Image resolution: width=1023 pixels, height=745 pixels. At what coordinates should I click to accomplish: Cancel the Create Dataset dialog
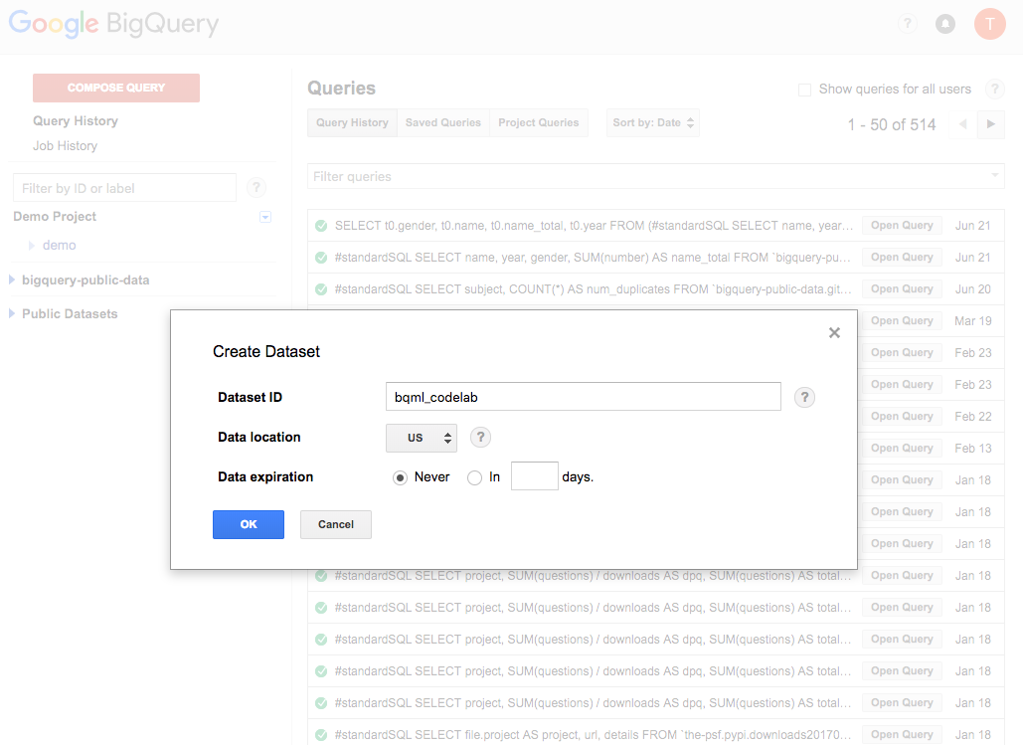tap(335, 524)
